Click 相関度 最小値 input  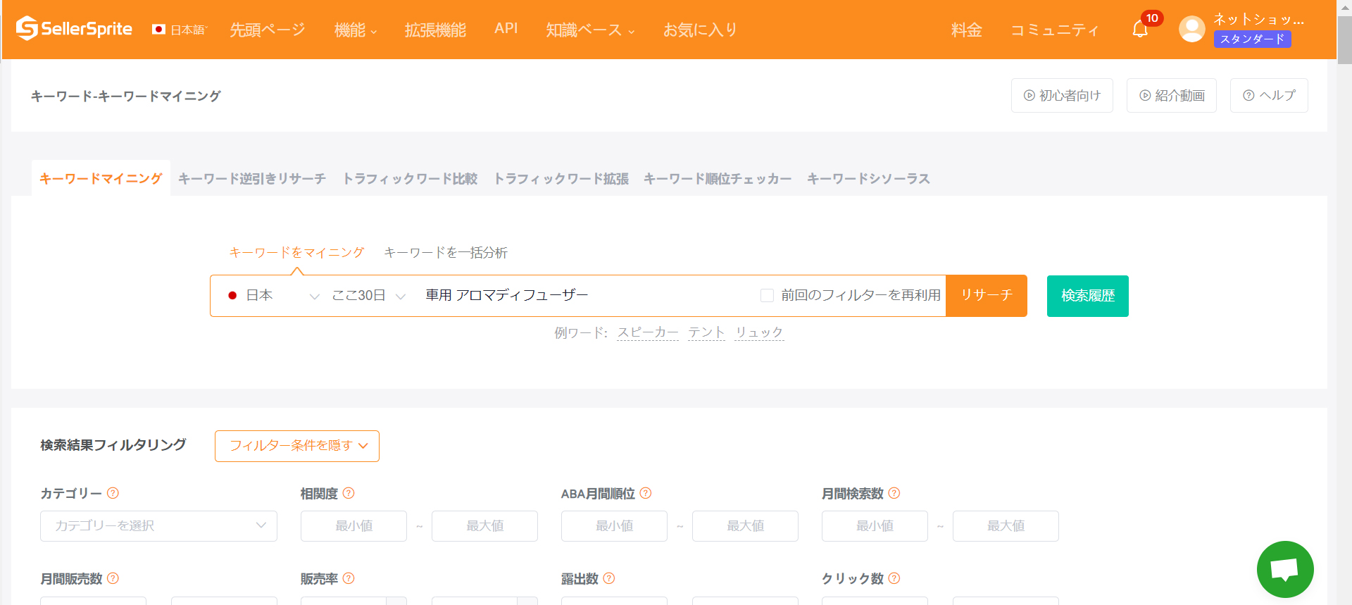coord(353,526)
